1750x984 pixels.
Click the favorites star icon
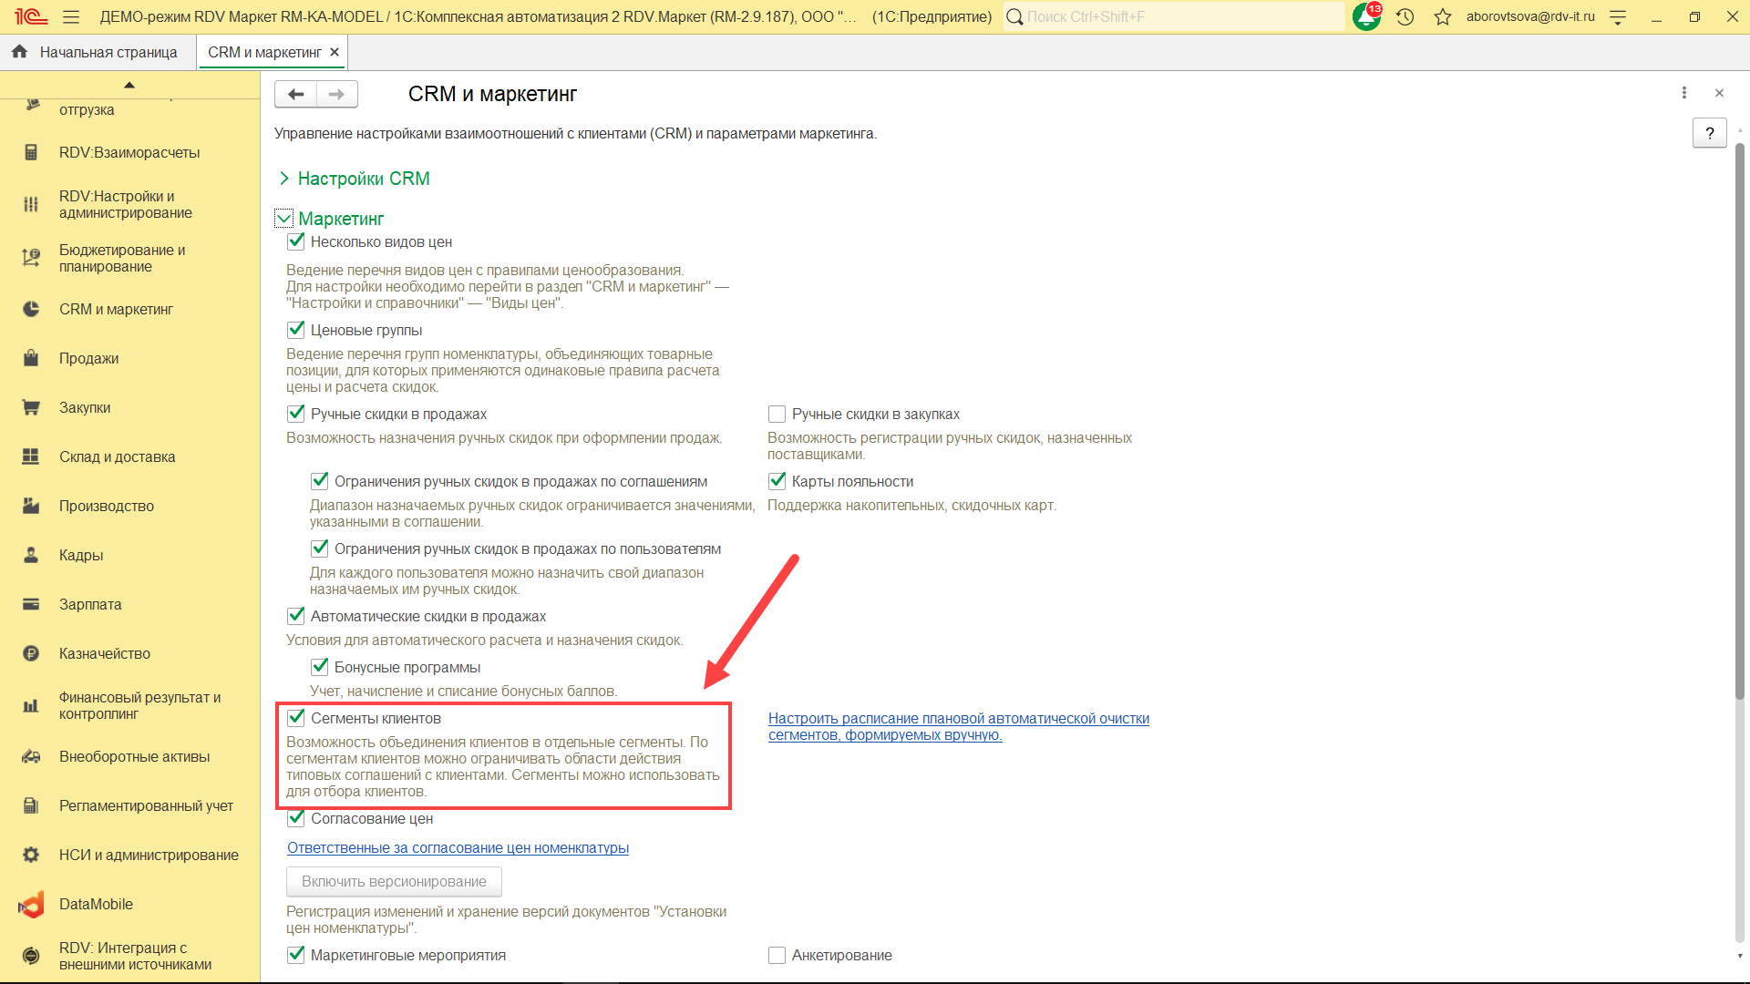point(1442,16)
